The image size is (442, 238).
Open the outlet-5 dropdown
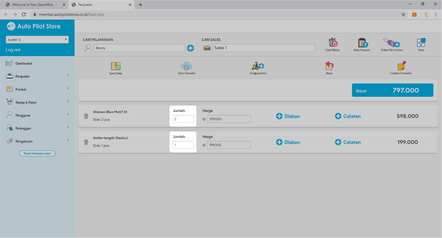pos(37,40)
